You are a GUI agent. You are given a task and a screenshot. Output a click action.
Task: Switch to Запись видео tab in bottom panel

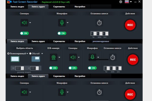tap(17, 76)
